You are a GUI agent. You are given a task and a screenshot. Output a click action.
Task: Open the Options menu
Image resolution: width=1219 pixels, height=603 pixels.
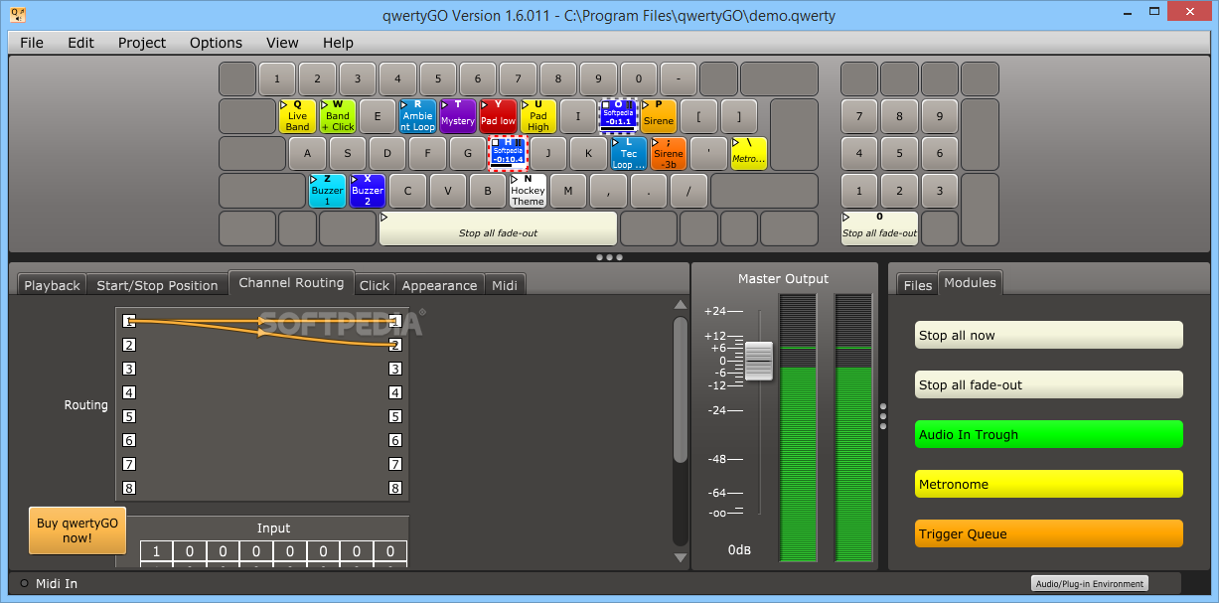tap(216, 43)
